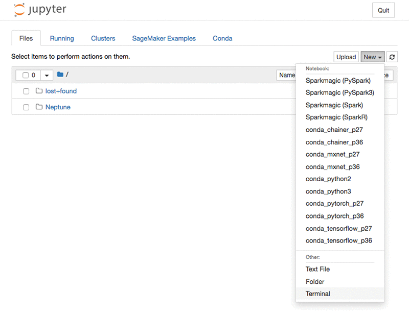Image resolution: width=409 pixels, height=317 pixels.
Task: Click the blue root folder icon
Action: pos(60,75)
